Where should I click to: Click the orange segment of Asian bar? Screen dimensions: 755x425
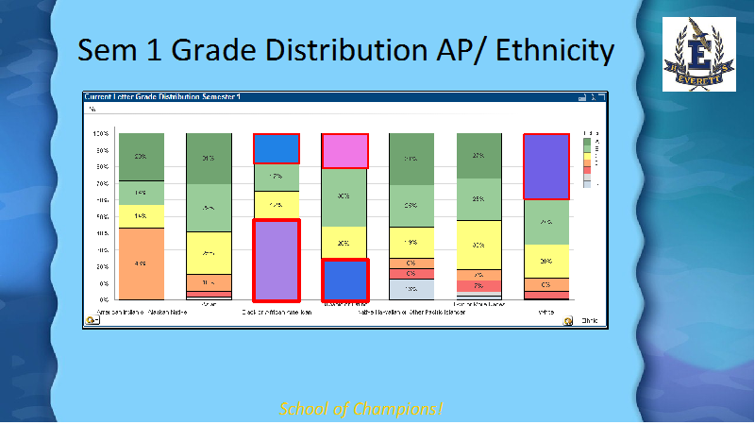point(209,282)
